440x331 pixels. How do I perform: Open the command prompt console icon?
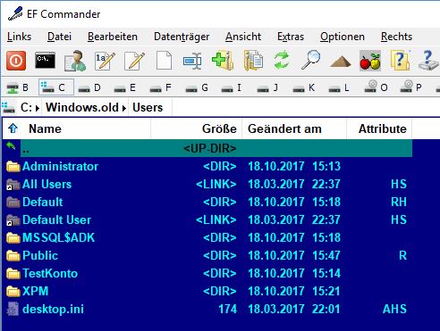tap(45, 61)
